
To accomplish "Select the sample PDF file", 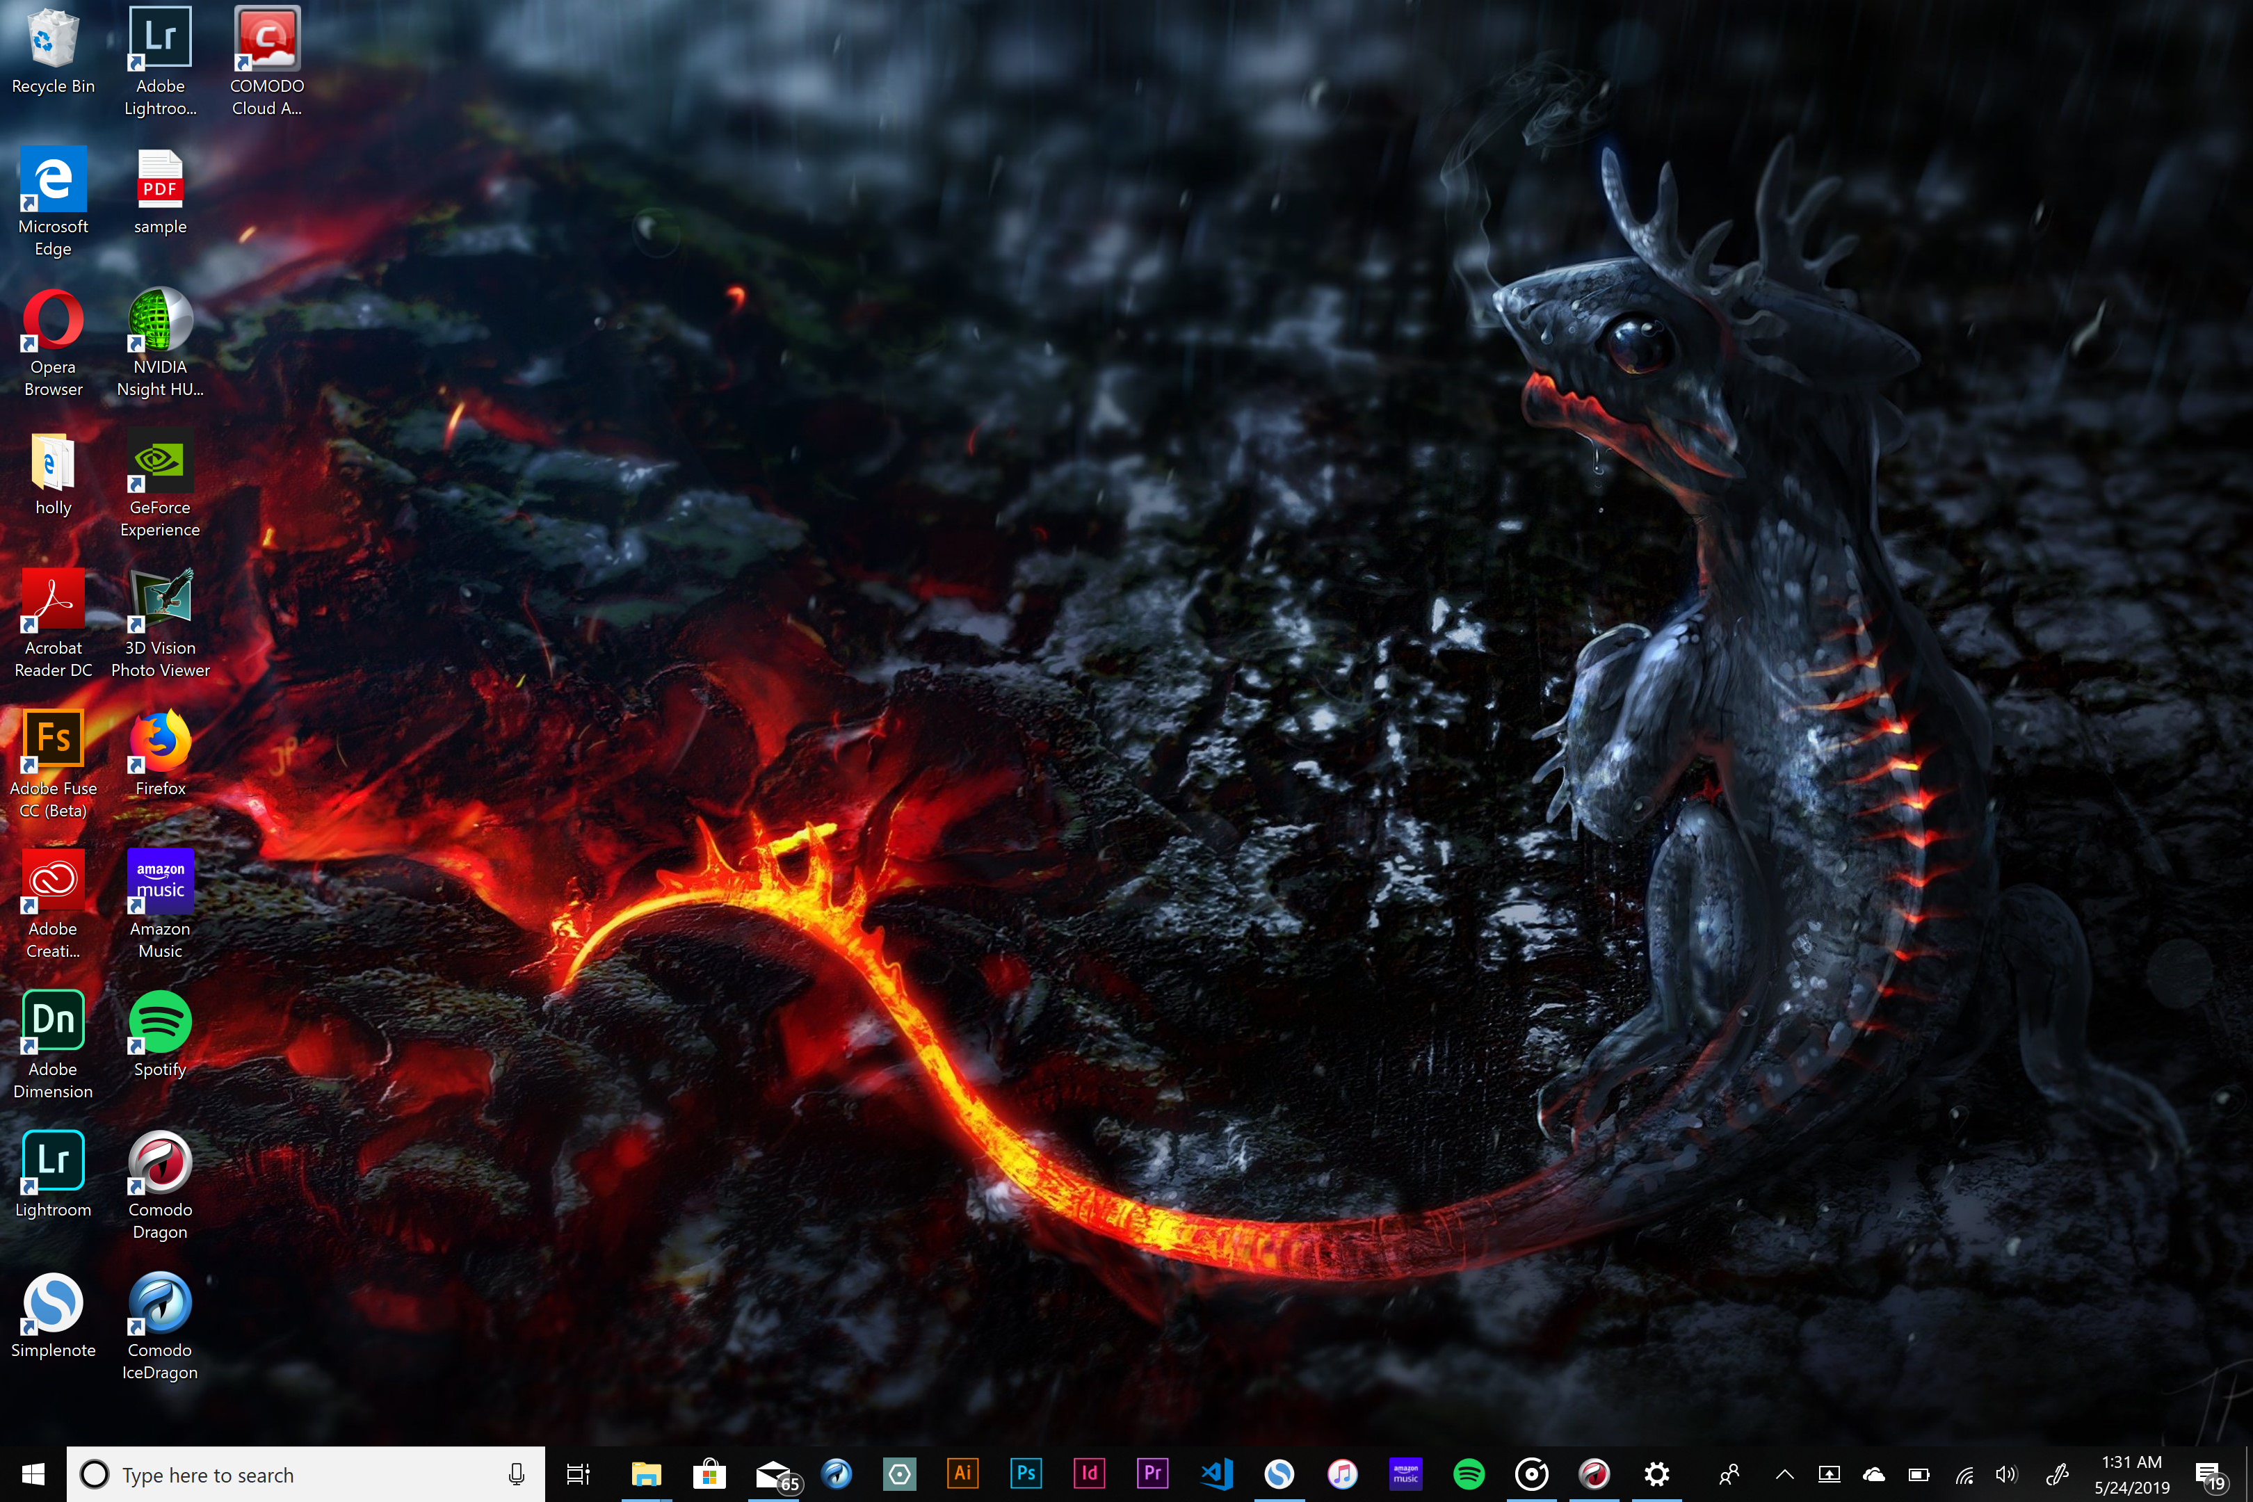I will pyautogui.click(x=160, y=180).
